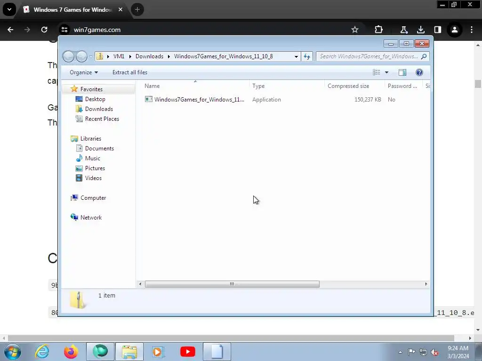The height and width of the screenshot is (361, 482).
Task: Click Explorer refresh button
Action: point(307,56)
